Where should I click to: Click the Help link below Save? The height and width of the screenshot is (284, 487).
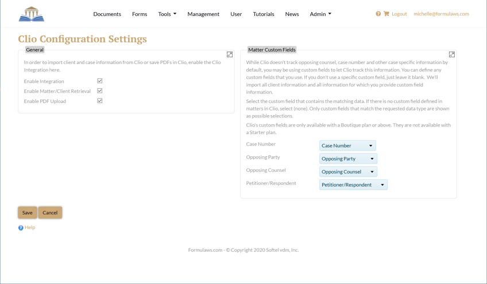(x=30, y=227)
